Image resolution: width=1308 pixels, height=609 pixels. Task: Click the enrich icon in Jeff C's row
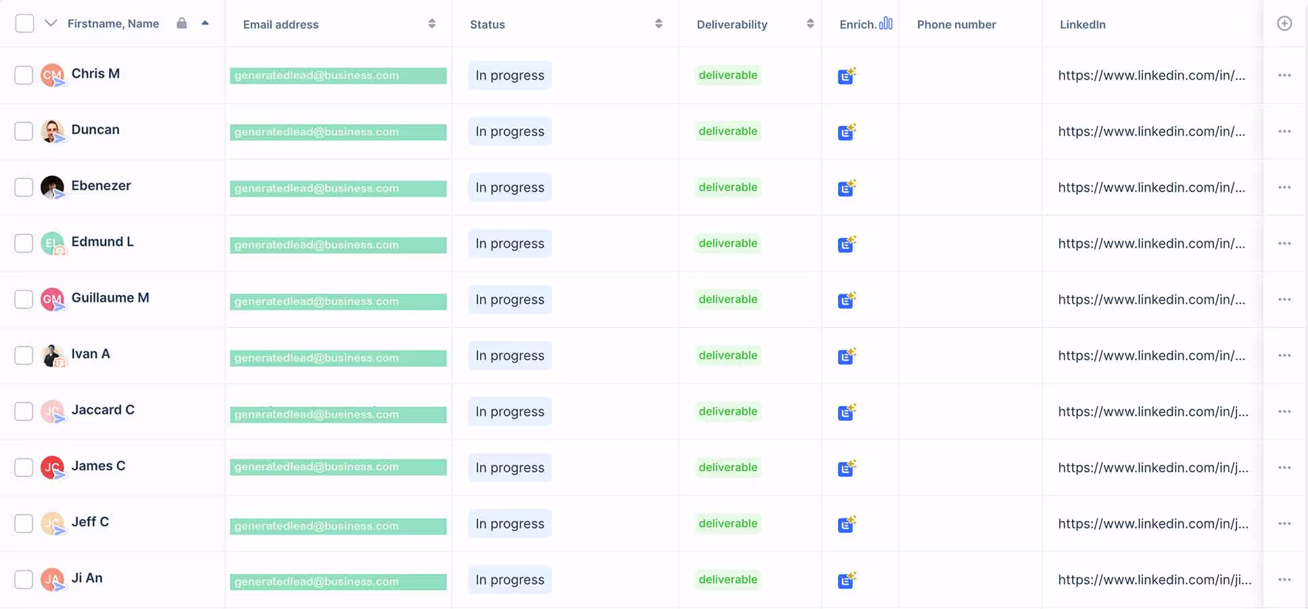pyautogui.click(x=846, y=524)
